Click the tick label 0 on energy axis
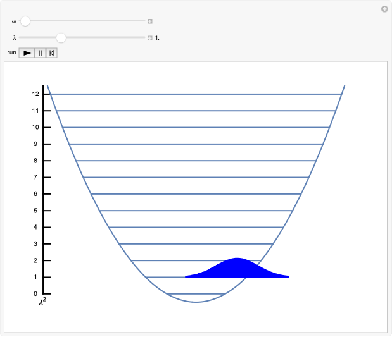The height and width of the screenshot is (337, 392). click(35, 294)
